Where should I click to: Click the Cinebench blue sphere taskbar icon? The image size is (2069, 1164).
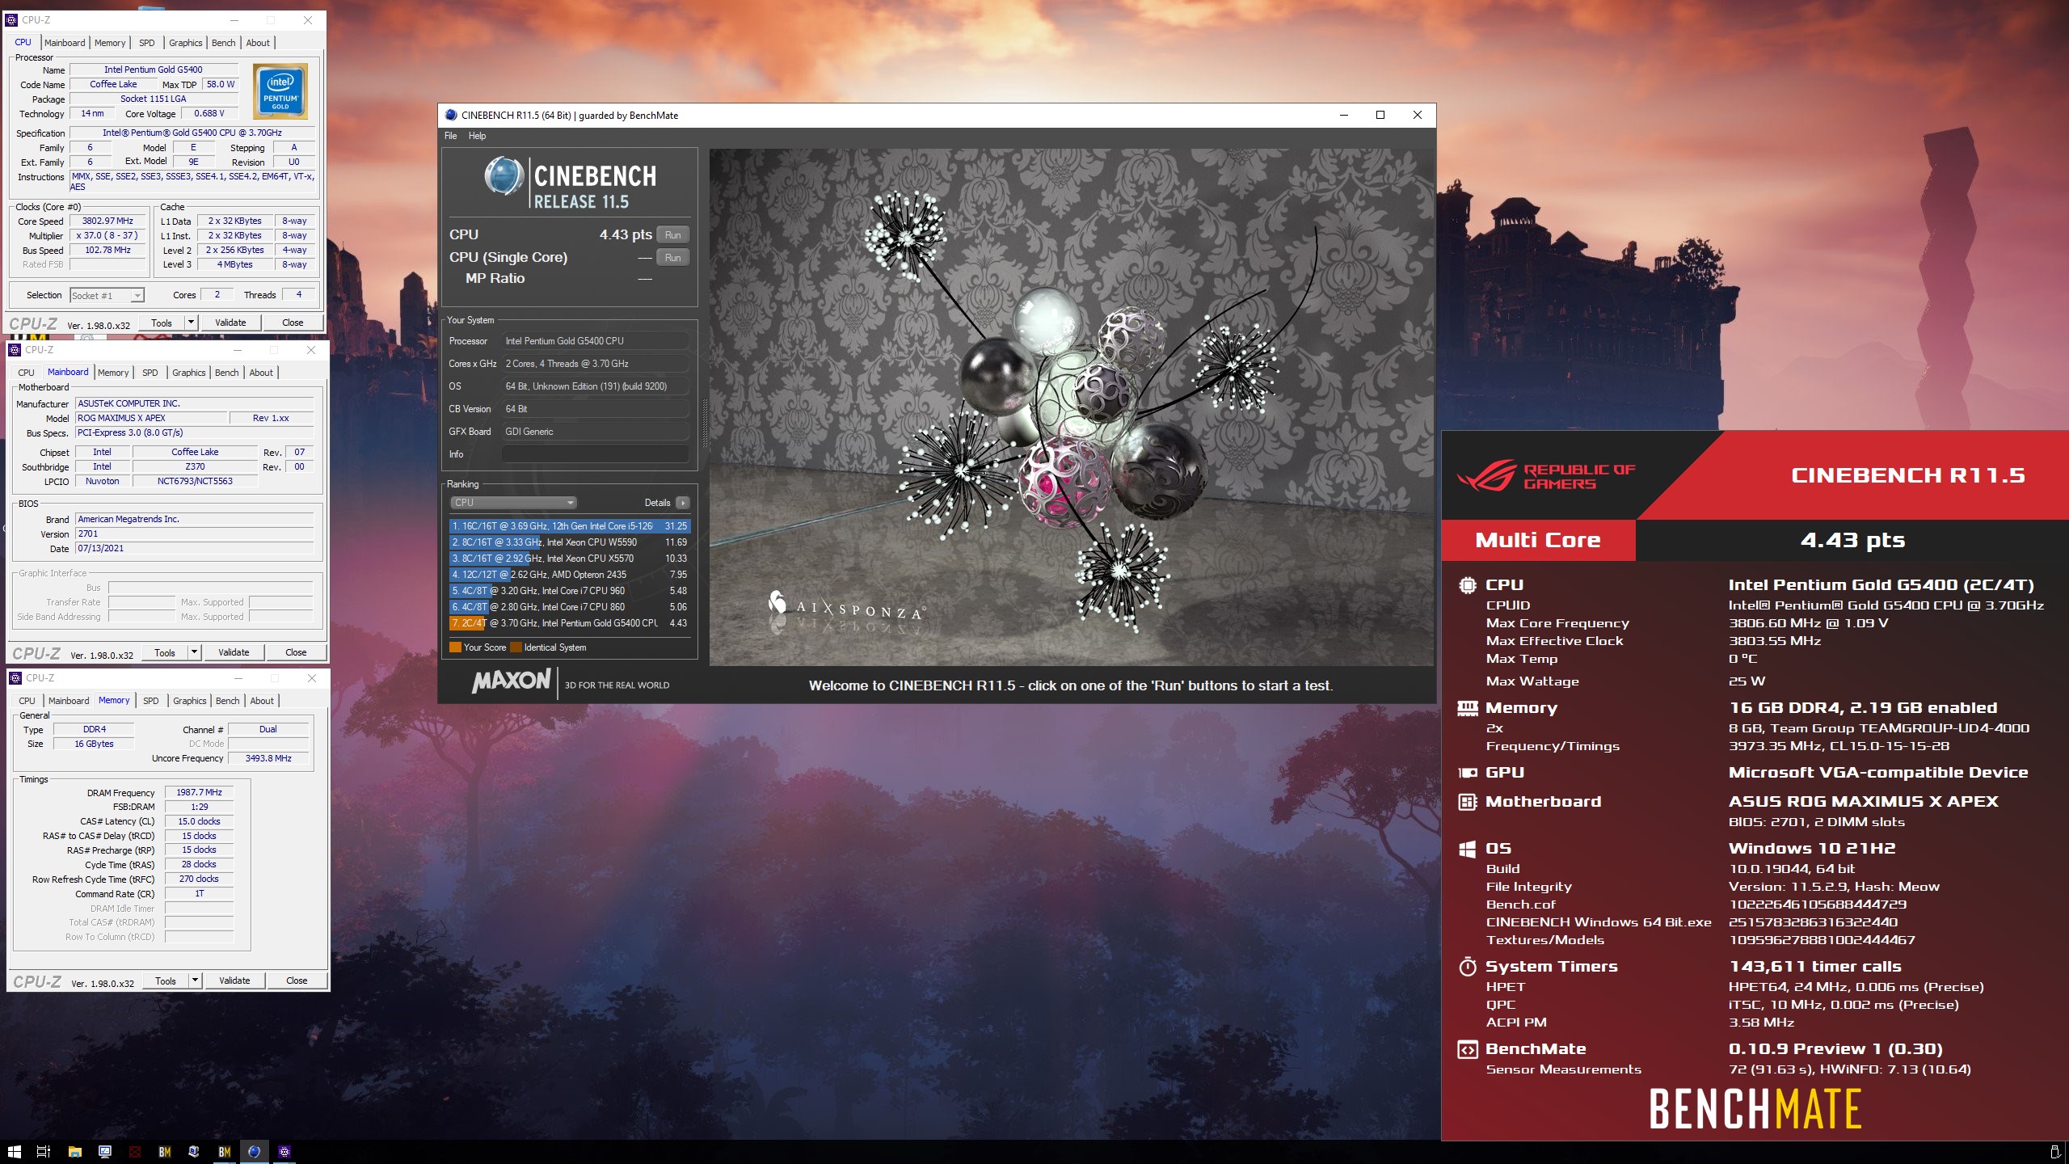(254, 1151)
